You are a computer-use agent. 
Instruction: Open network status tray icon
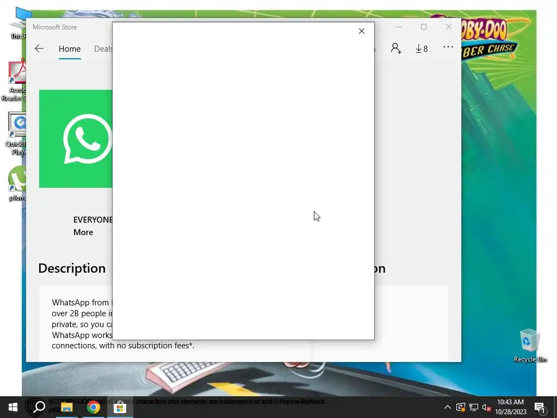tap(474, 407)
